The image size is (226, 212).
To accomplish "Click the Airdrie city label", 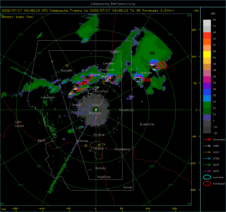I will point(99,135).
